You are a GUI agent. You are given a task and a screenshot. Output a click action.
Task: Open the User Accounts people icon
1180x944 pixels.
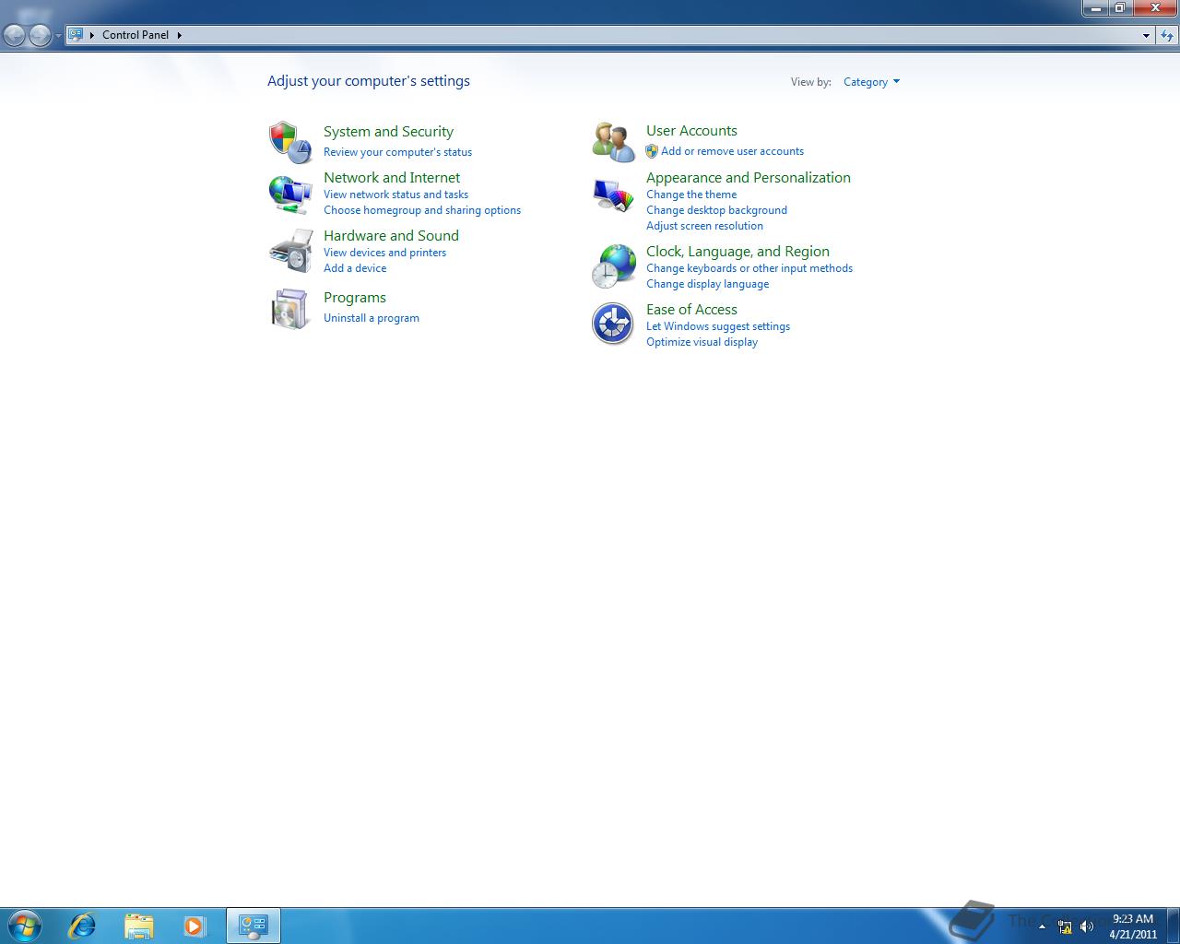click(613, 142)
